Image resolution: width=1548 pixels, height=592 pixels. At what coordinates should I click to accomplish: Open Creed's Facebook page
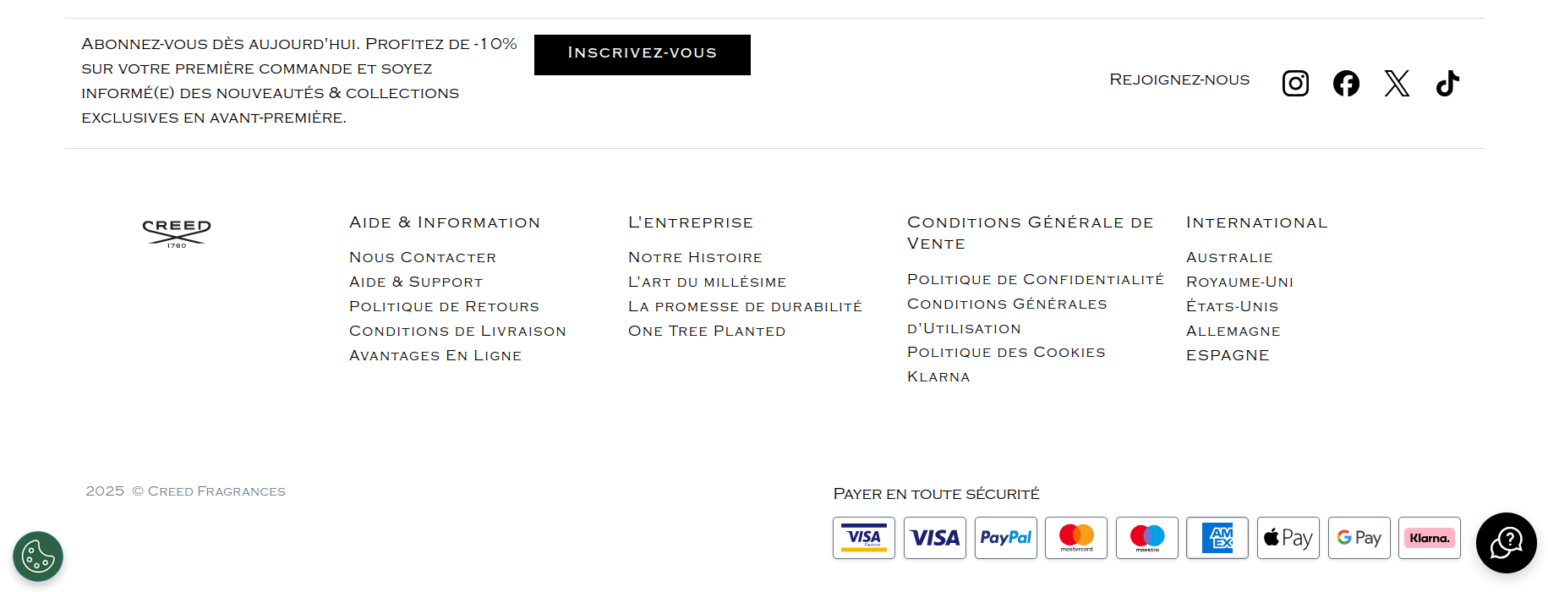[1346, 83]
